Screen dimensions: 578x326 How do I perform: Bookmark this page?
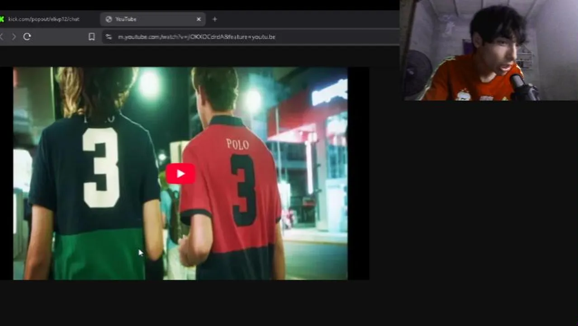pyautogui.click(x=92, y=37)
